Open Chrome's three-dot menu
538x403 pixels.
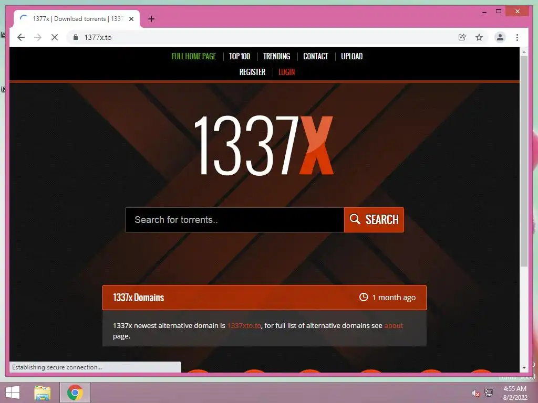[x=517, y=37]
